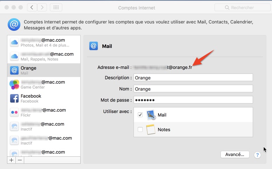Click the Messages bubble icon of second Inactif account
This screenshot has width=272, height=169.
14,140
